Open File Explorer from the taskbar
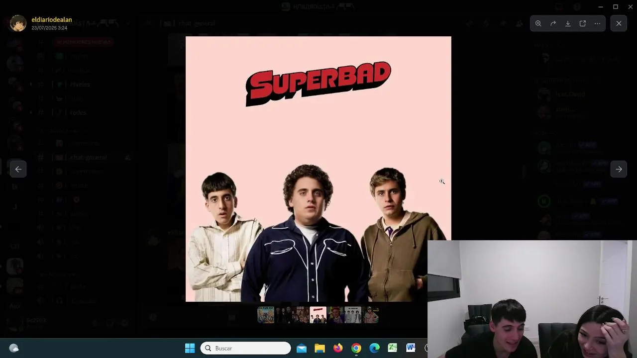The image size is (637, 358). point(319,348)
